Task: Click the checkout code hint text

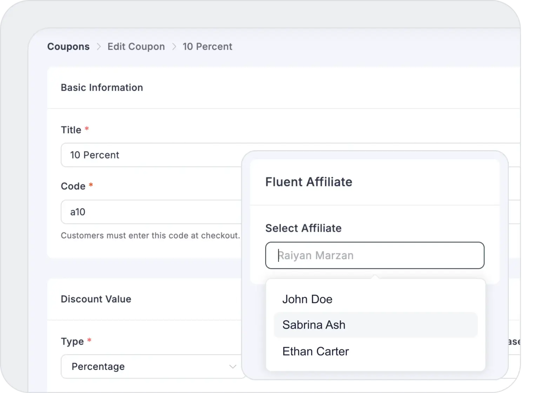Action: (x=151, y=236)
